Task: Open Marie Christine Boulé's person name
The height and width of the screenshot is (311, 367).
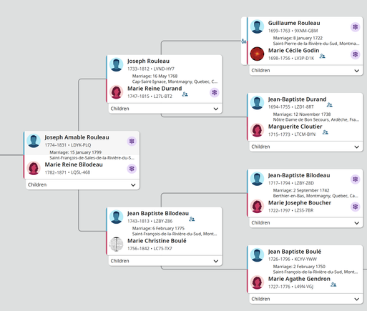Action: click(157, 241)
